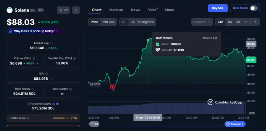Open the Chart tab
This screenshot has height=131, width=266.
coord(97,10)
